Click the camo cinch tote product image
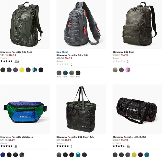 (x=81, y=109)
